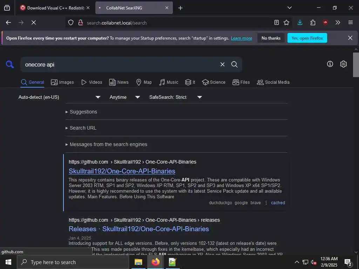Image resolution: width=359 pixels, height=269 pixels.
Task: Open the taskbar clock showing 12:36 AM
Action: click(x=329, y=262)
